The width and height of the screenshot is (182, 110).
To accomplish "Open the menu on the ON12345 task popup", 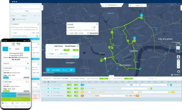I will pos(97,24).
